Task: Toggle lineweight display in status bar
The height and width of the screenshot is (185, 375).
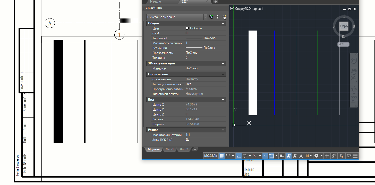Action: pyautogui.click(x=282, y=156)
